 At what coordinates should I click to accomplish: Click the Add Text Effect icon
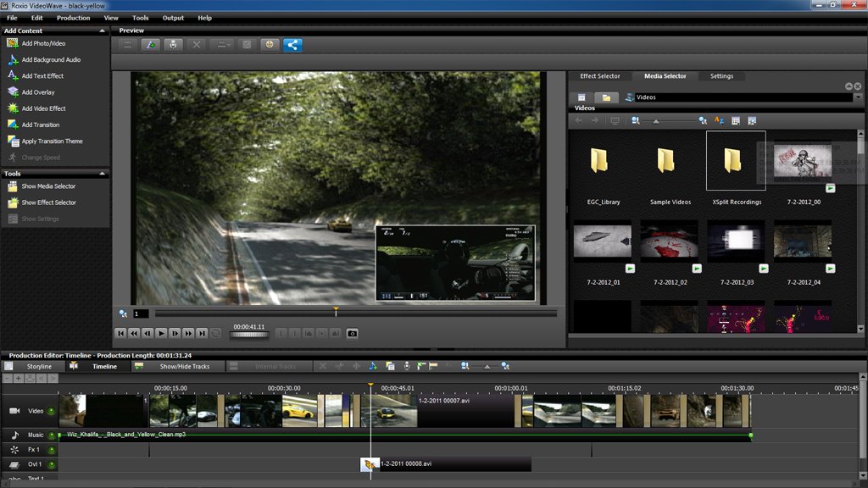[14, 76]
